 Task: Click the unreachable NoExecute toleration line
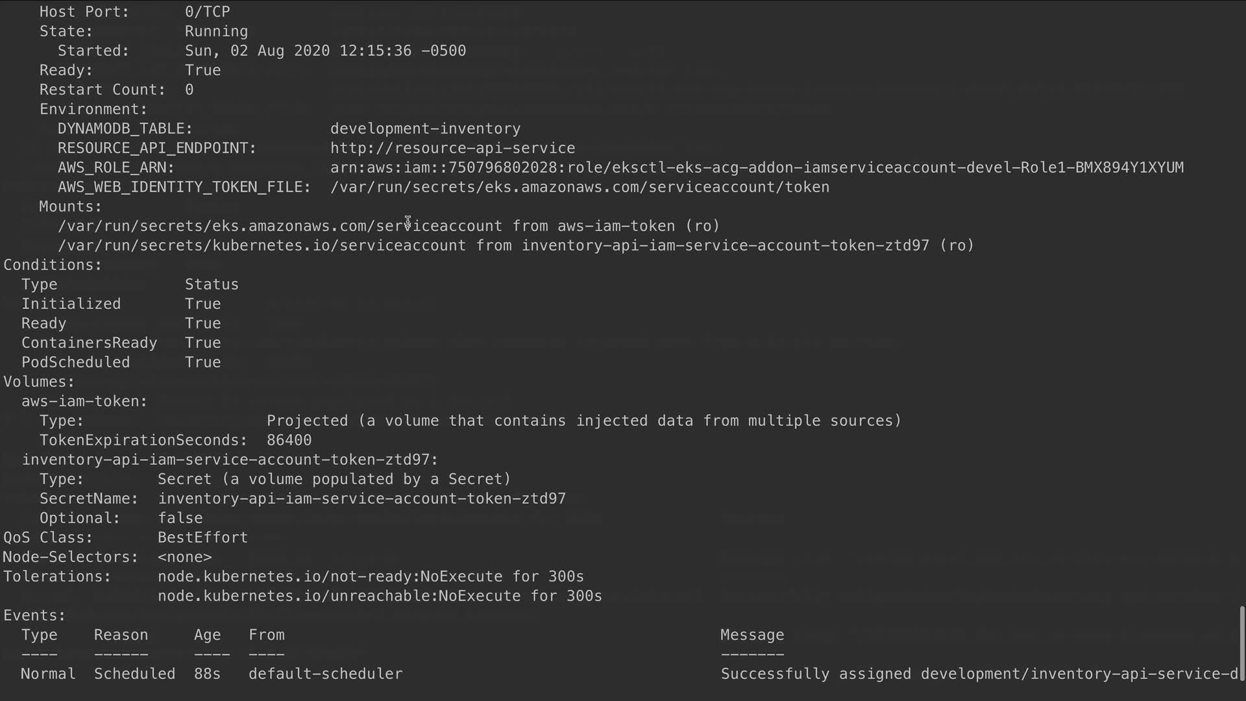pos(380,596)
